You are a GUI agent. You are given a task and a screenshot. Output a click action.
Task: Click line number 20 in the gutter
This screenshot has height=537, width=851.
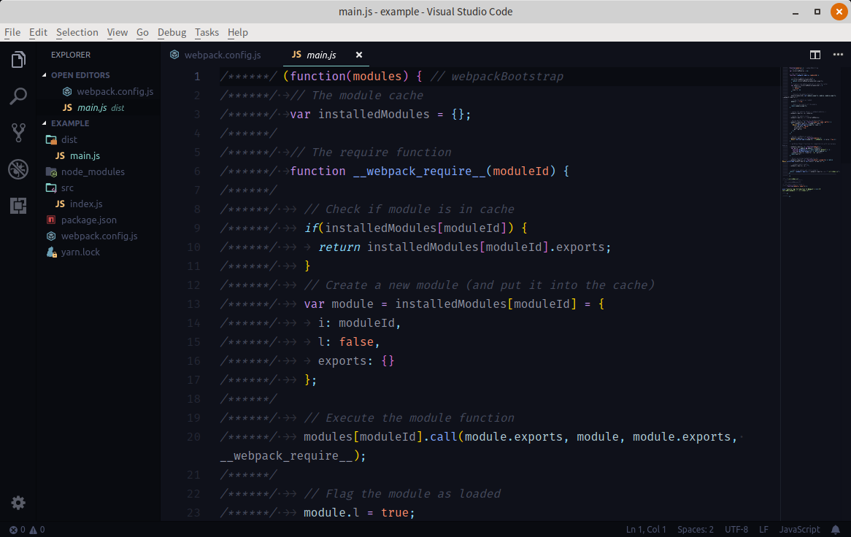pyautogui.click(x=193, y=437)
